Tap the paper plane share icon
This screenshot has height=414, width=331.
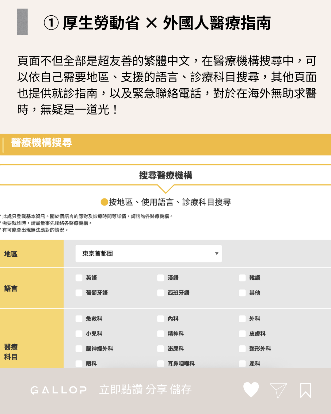(x=278, y=390)
